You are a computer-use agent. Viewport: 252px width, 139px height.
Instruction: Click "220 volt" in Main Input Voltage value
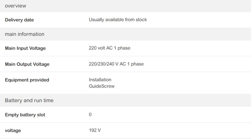pyautogui.click(x=97, y=48)
